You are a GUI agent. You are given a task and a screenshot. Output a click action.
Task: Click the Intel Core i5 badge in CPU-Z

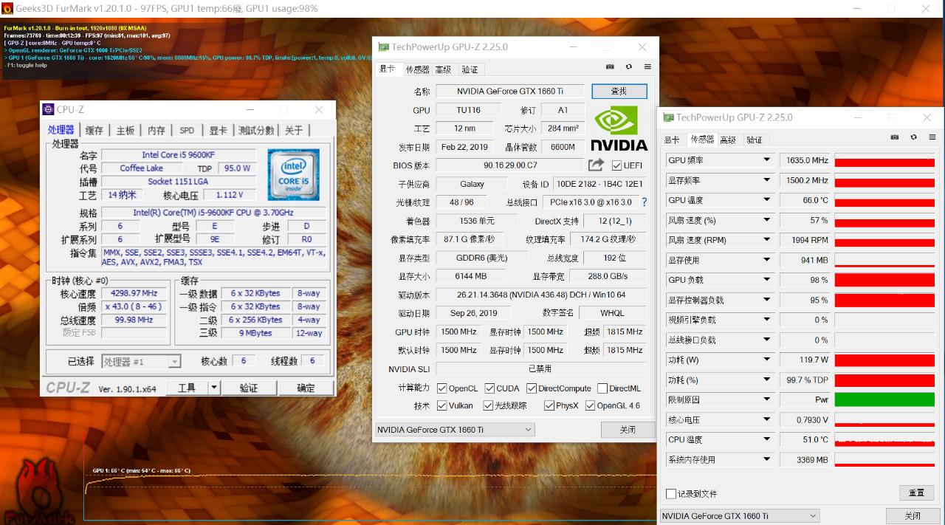294,175
